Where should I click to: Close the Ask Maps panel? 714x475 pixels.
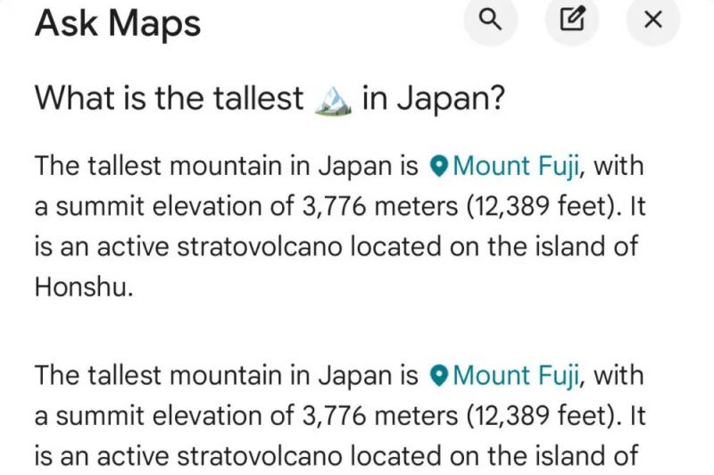click(x=653, y=20)
